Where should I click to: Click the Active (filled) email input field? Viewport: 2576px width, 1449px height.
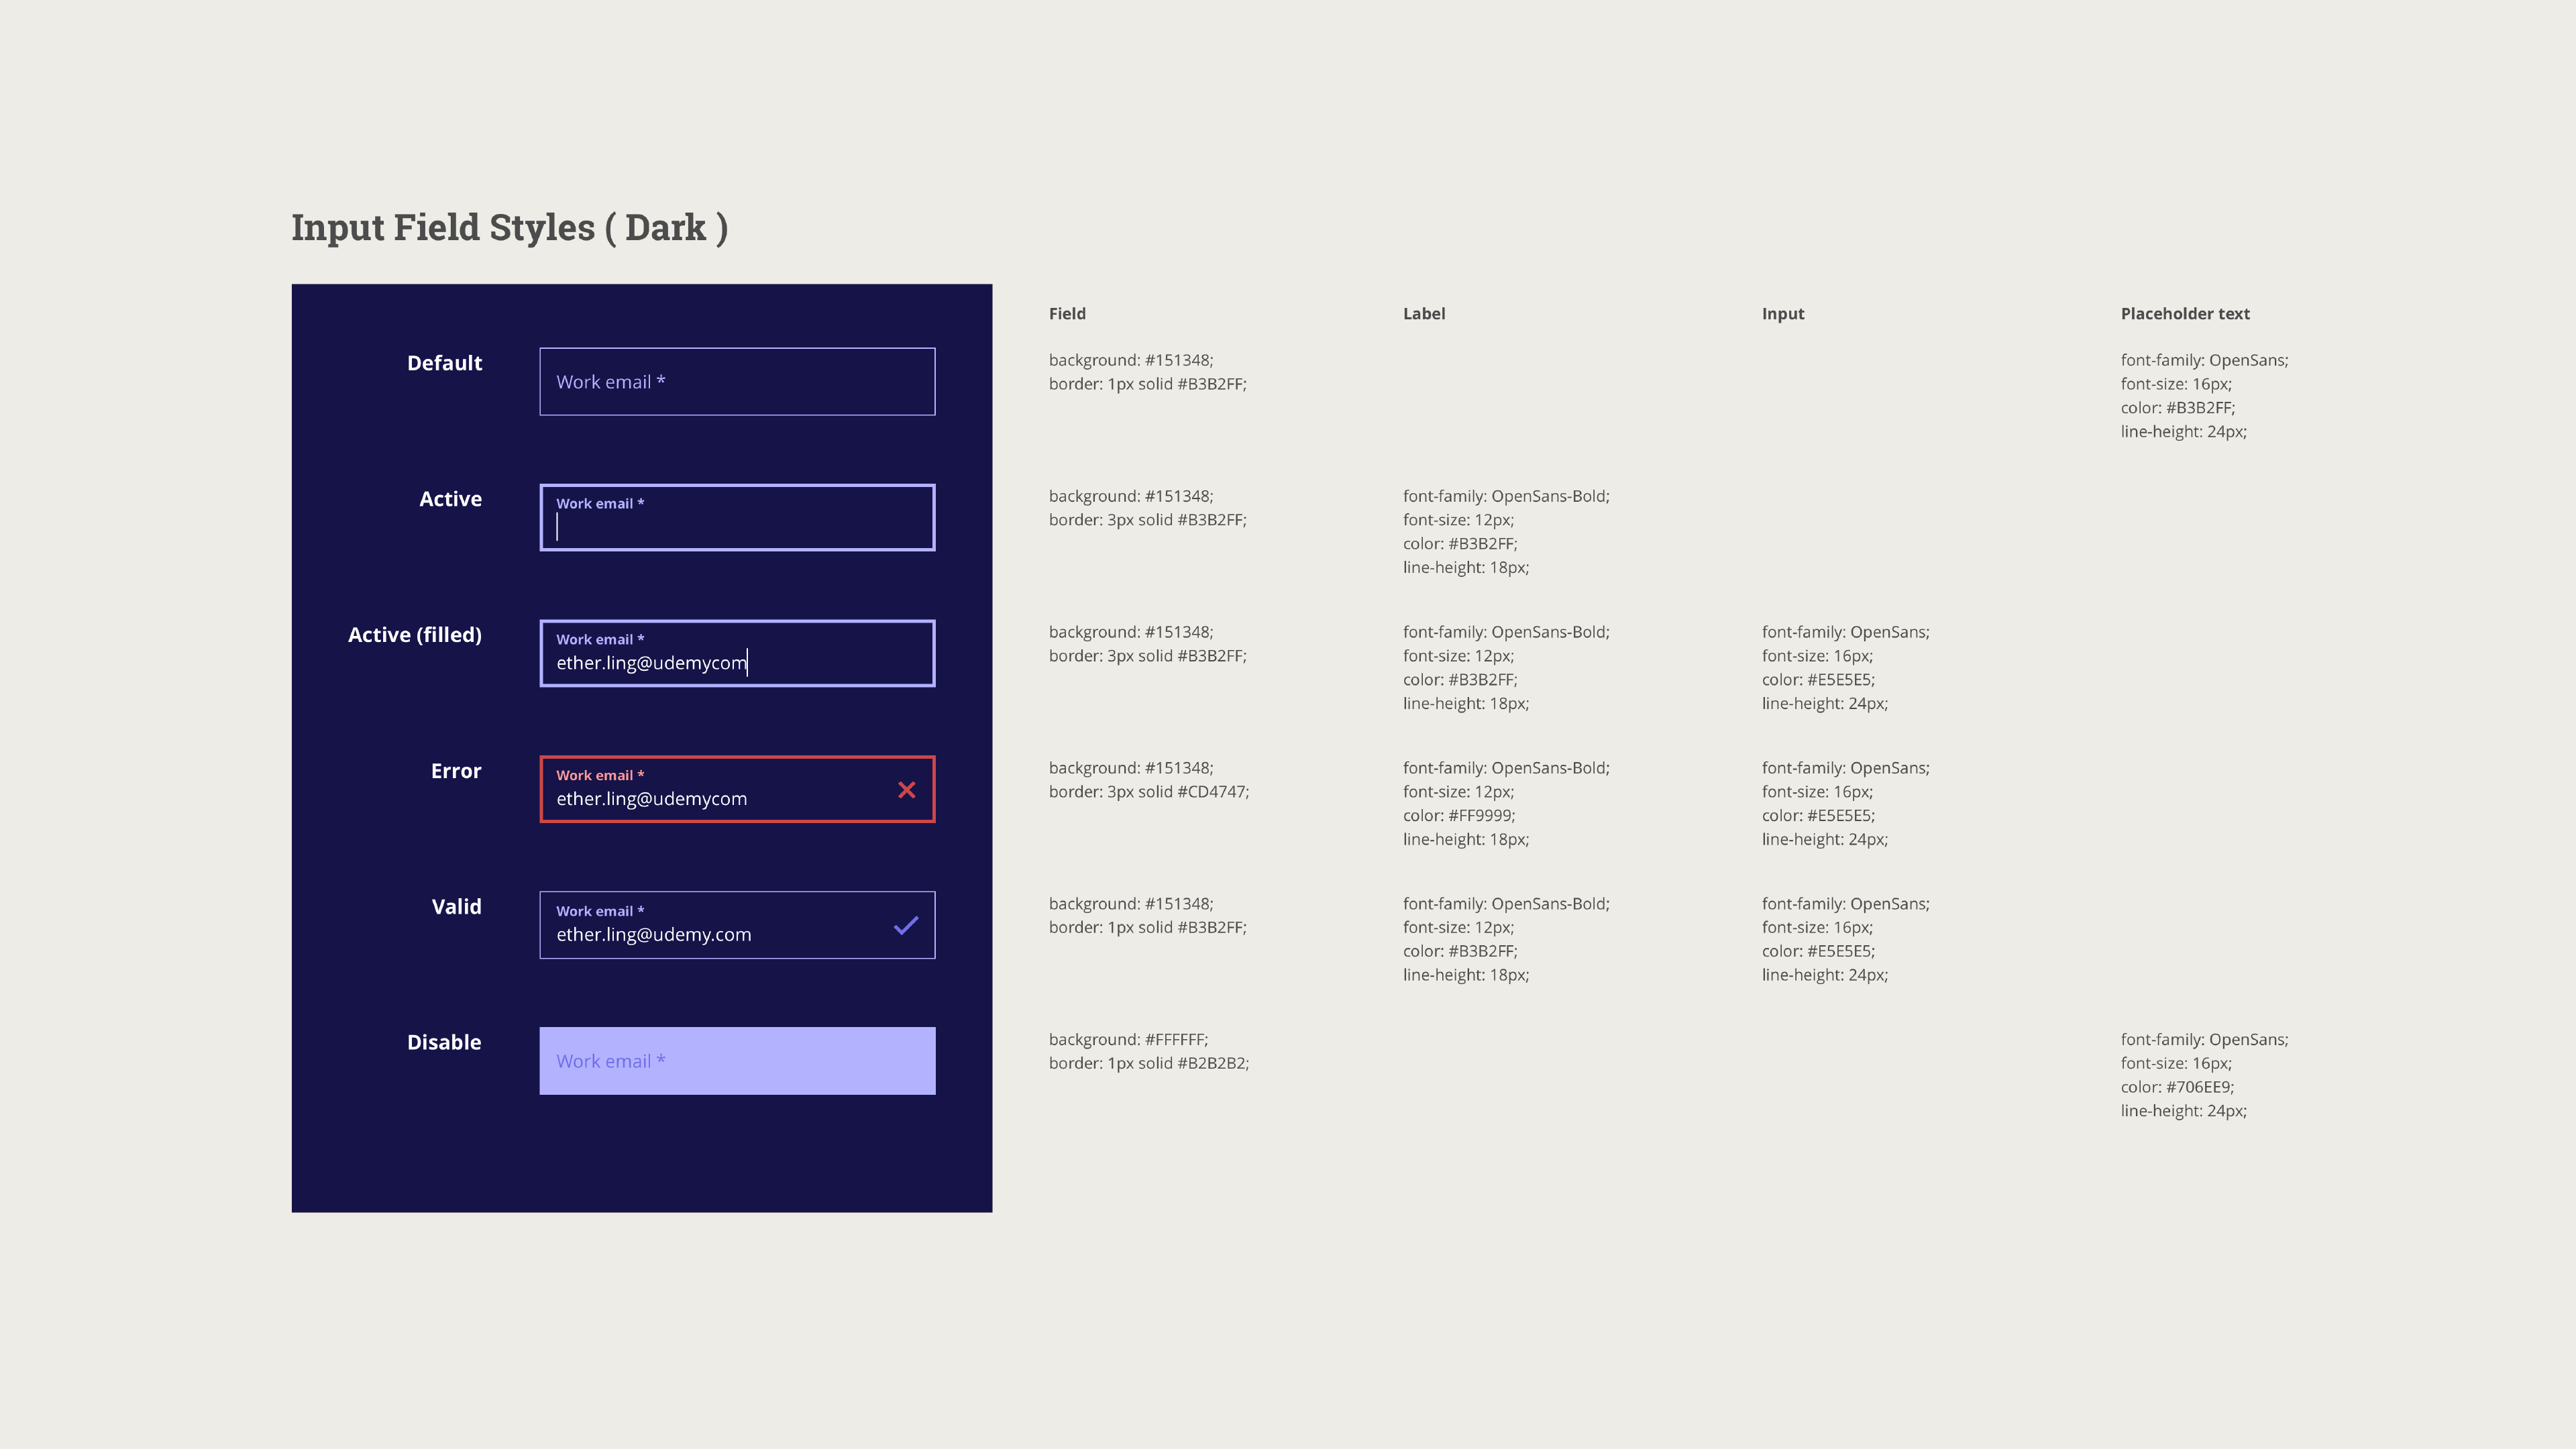tap(737, 654)
